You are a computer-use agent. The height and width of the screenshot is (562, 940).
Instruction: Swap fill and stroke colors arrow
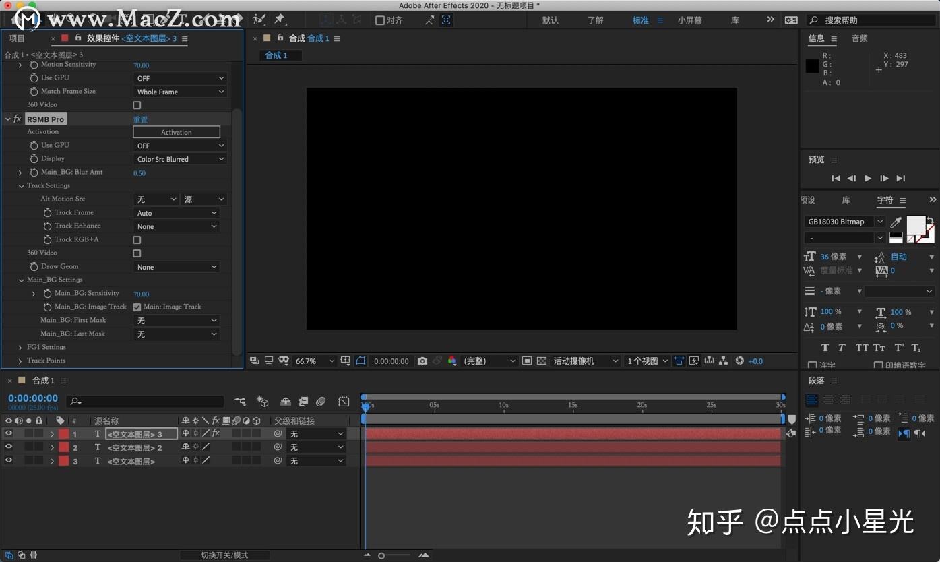931,220
